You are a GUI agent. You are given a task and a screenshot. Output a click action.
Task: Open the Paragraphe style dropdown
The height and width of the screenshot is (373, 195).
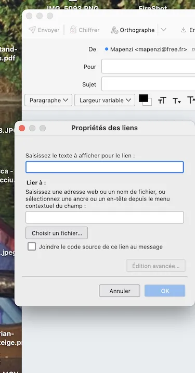48,101
